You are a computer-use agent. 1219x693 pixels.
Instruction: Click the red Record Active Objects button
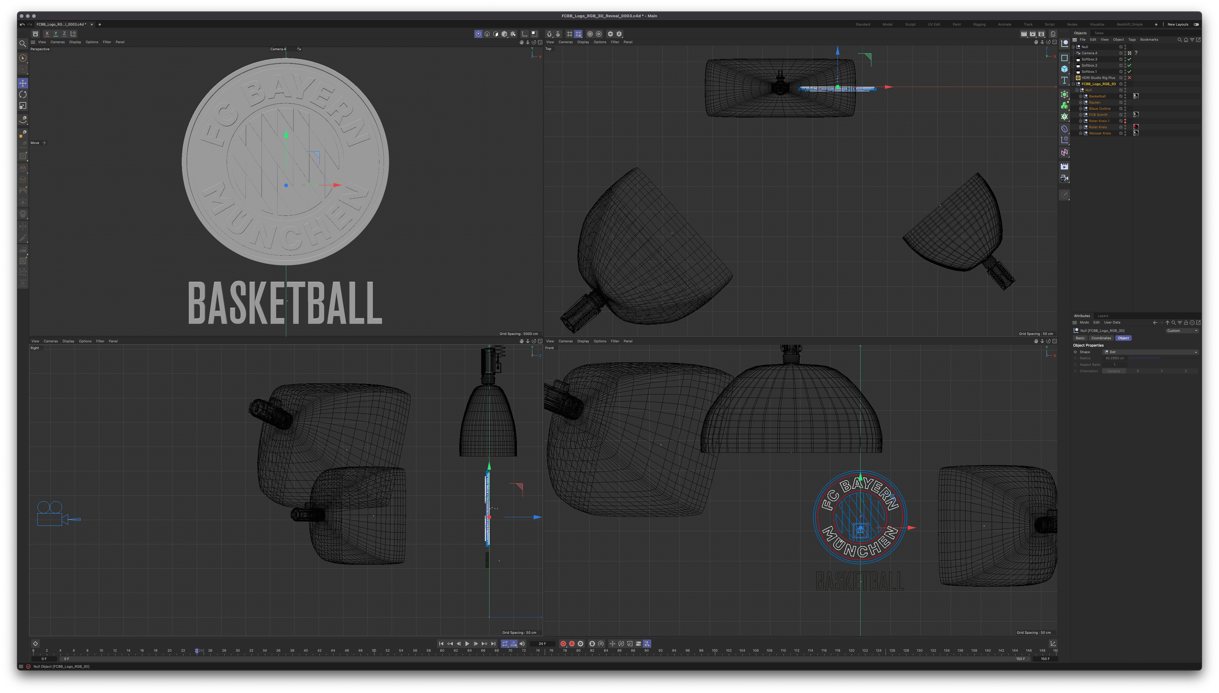563,643
